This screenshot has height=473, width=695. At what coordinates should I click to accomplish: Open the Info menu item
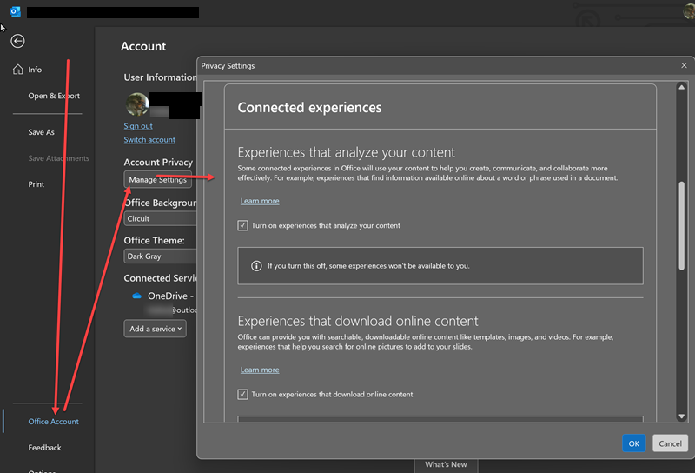click(35, 70)
